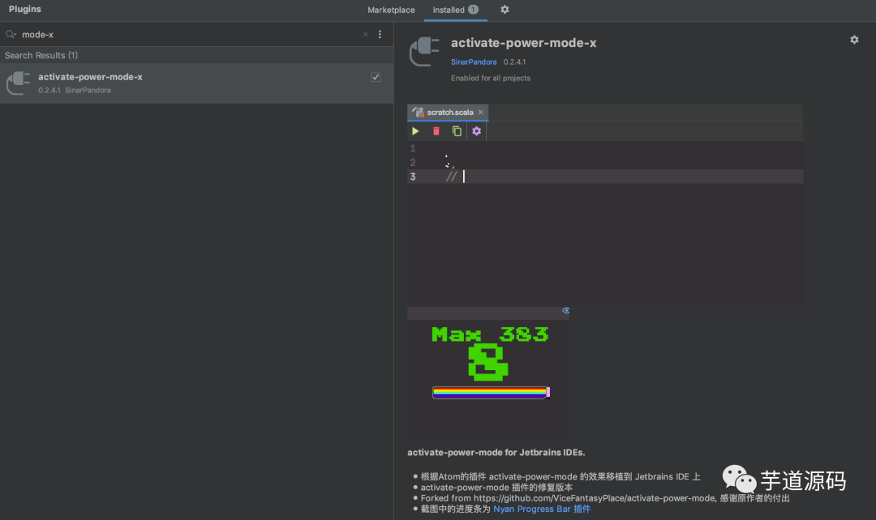876x520 pixels.
Task: Click the 0.2.4.1 version in details
Action: click(x=514, y=62)
